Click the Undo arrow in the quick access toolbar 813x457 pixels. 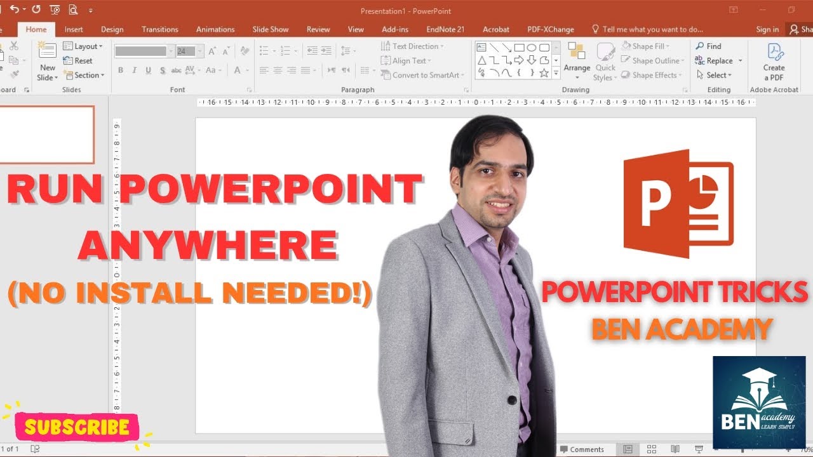point(14,10)
